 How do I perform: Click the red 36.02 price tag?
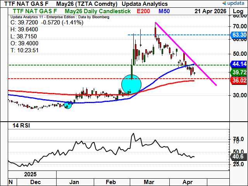[x=238, y=81]
